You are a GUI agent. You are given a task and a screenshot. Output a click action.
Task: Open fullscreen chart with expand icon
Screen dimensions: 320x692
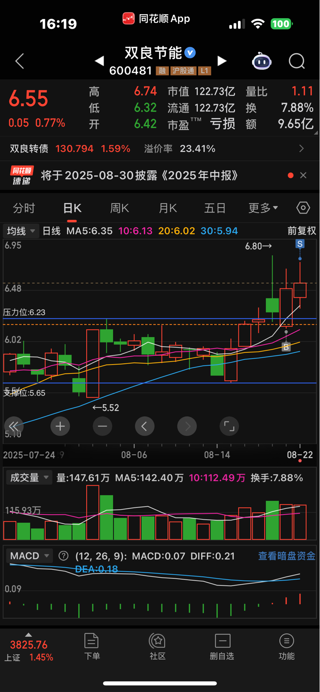tap(229, 426)
